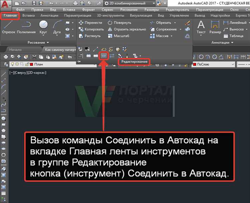Switch to the 3D-инструменты ribbon tab

[110, 16]
